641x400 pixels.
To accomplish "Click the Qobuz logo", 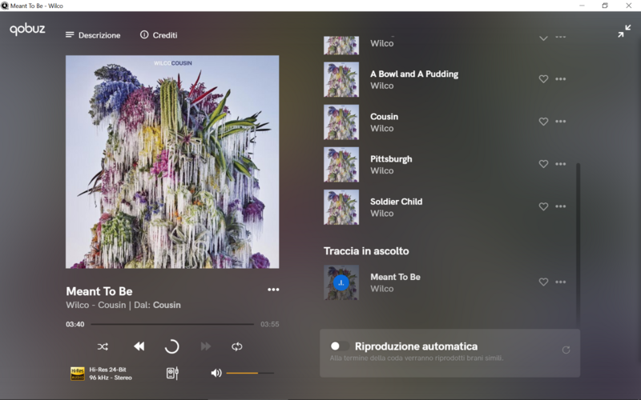I will 27,30.
